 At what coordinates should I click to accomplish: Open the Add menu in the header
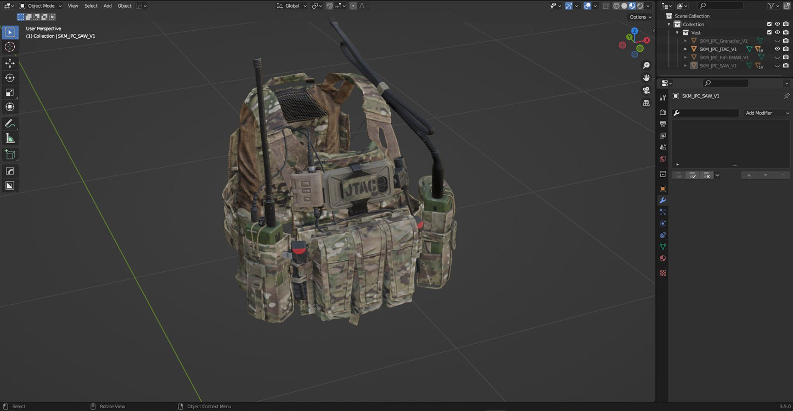click(x=107, y=5)
